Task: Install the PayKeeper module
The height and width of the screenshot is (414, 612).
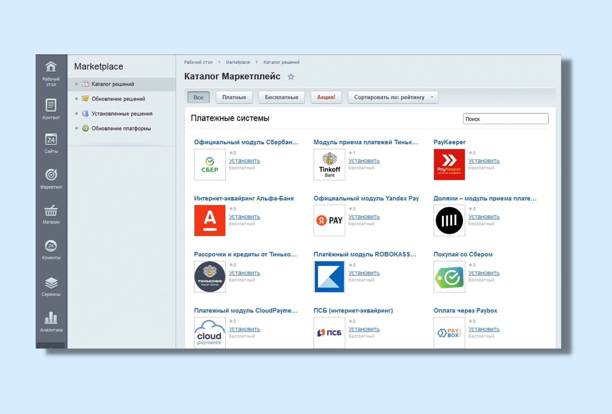Action: point(484,161)
